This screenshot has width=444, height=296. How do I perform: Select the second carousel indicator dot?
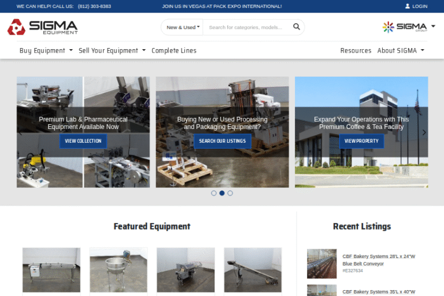click(222, 193)
